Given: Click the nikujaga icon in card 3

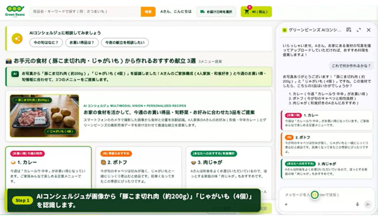Looking at the screenshot, I should coord(193,162).
